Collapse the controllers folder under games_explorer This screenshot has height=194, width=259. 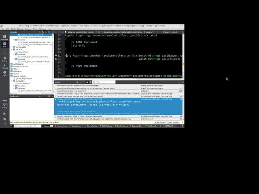[11, 81]
